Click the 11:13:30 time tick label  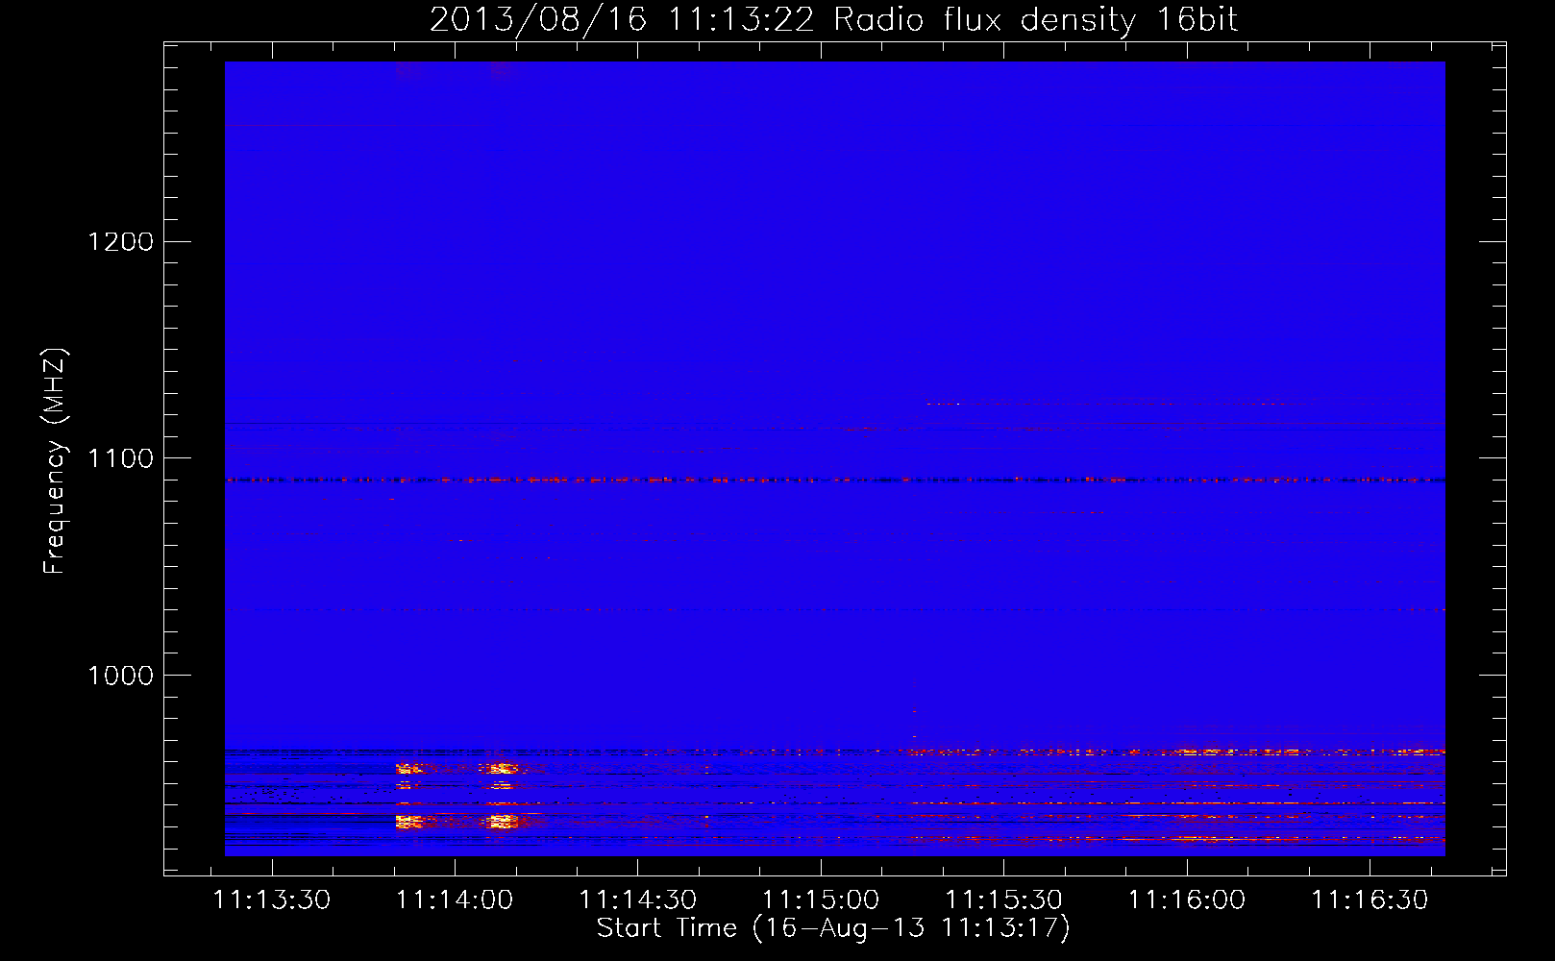(271, 900)
